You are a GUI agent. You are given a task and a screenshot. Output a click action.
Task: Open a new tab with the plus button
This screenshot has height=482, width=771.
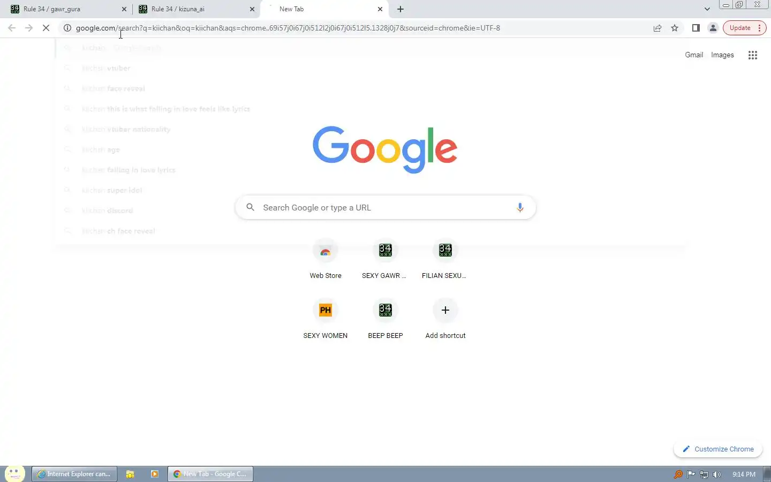pos(400,9)
